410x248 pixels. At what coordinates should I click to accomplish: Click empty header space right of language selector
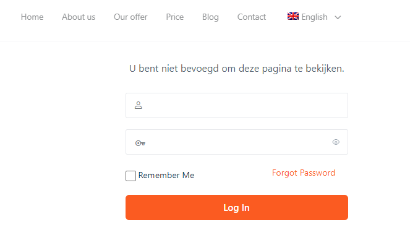(377, 17)
